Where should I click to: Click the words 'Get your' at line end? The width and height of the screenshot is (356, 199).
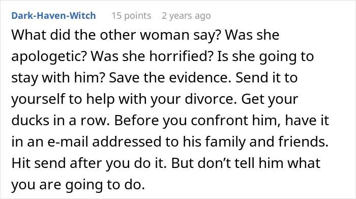point(270,100)
